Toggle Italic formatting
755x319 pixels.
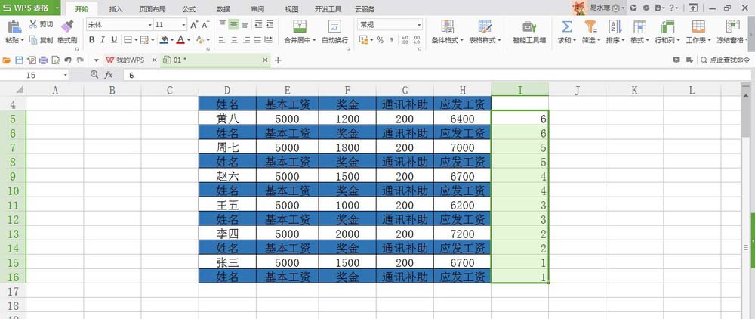pos(103,39)
